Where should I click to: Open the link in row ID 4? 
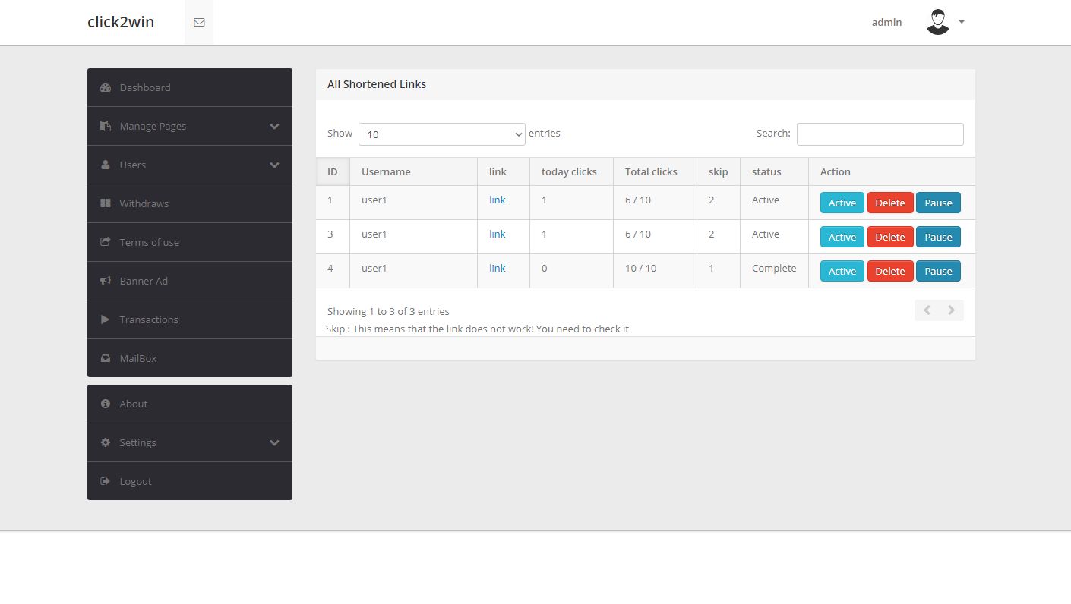tap(498, 268)
